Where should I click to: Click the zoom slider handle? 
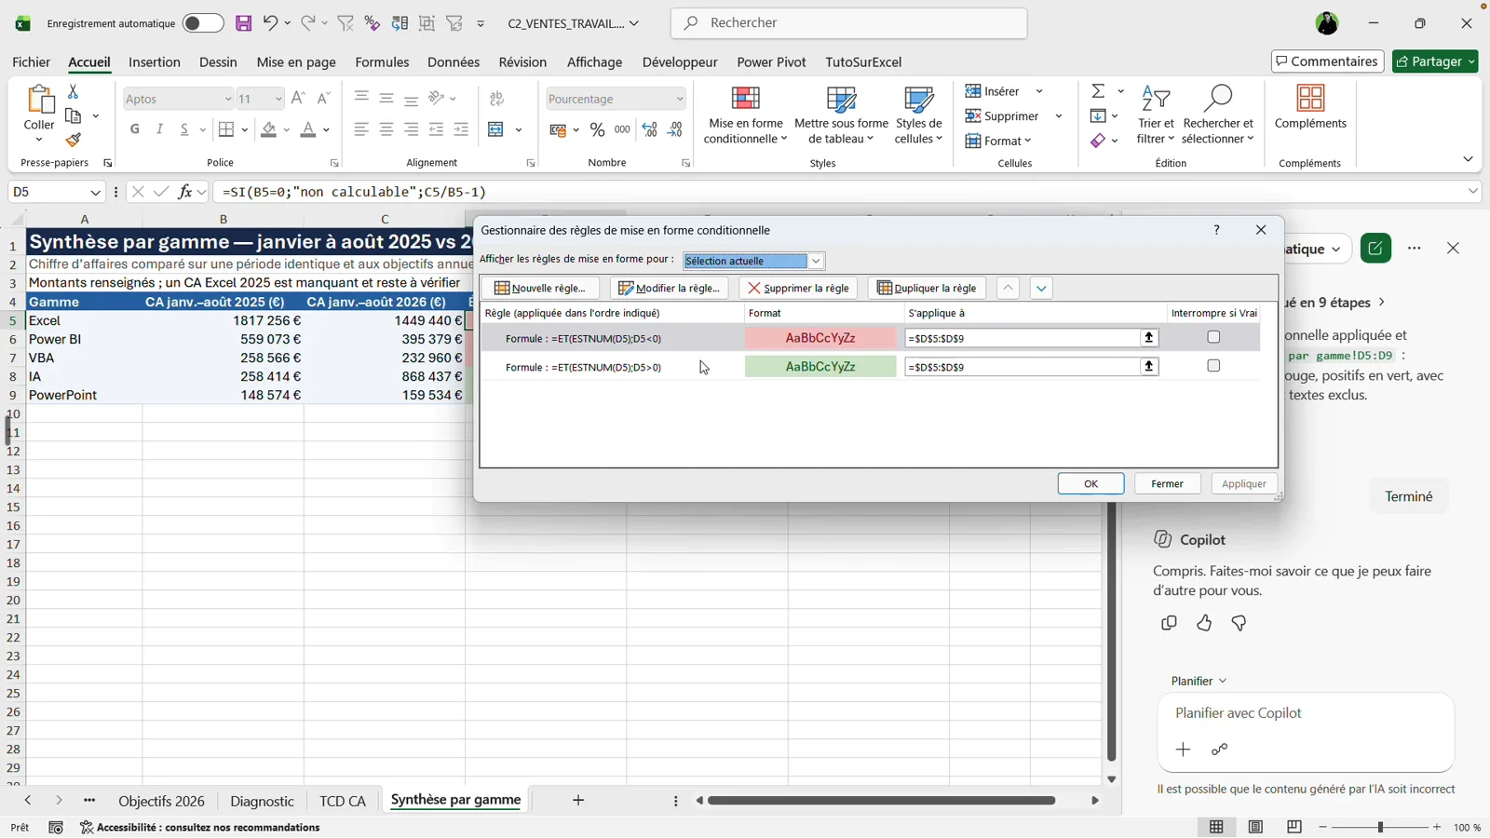1380,827
